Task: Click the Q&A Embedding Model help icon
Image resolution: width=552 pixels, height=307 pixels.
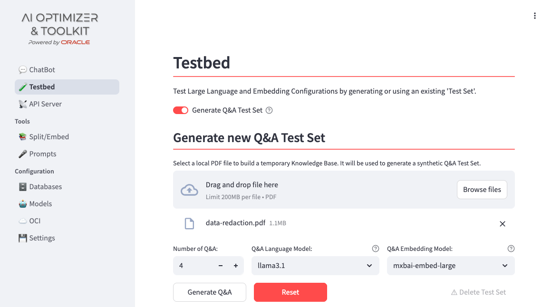Action: tap(511, 249)
